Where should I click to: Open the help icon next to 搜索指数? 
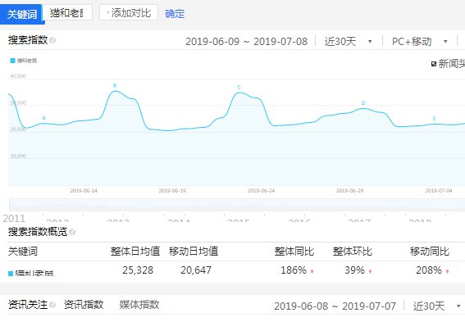coord(52,40)
